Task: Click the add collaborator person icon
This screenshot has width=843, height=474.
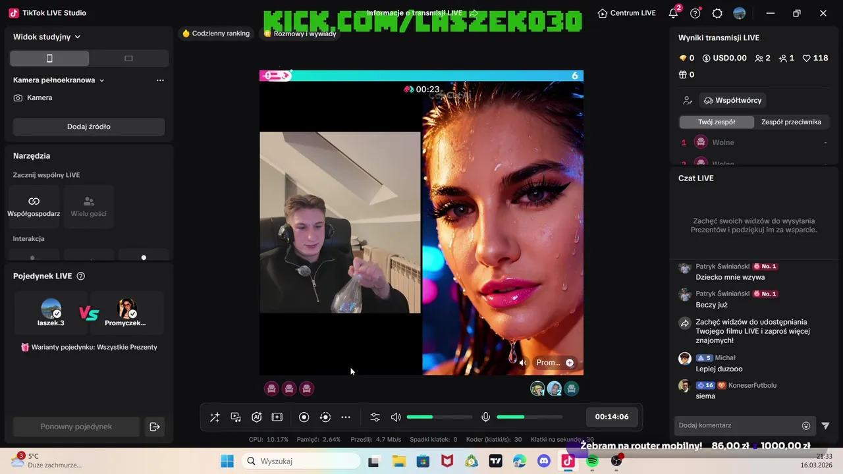Action: point(688,101)
